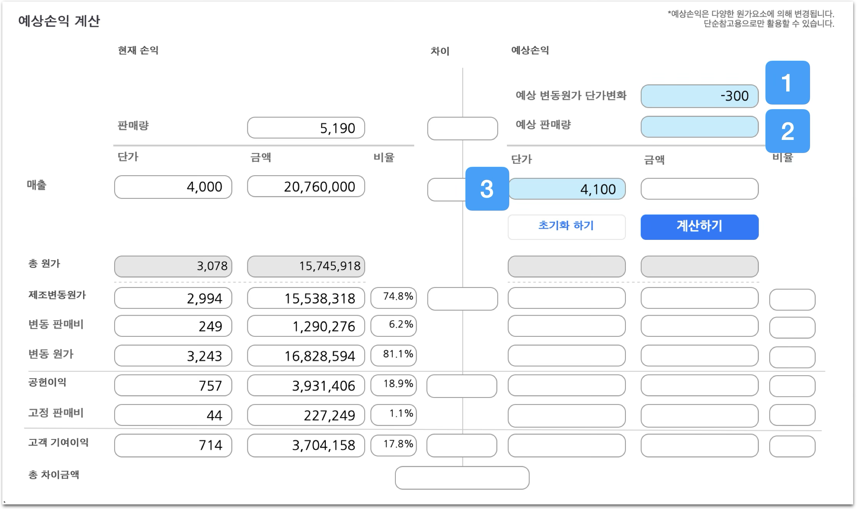Click the empty 총 차이금액 result box

click(x=462, y=478)
